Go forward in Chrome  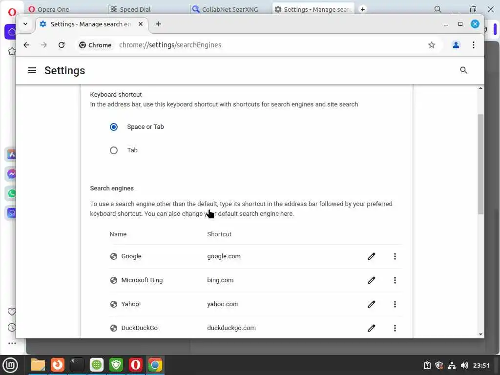coord(44,45)
